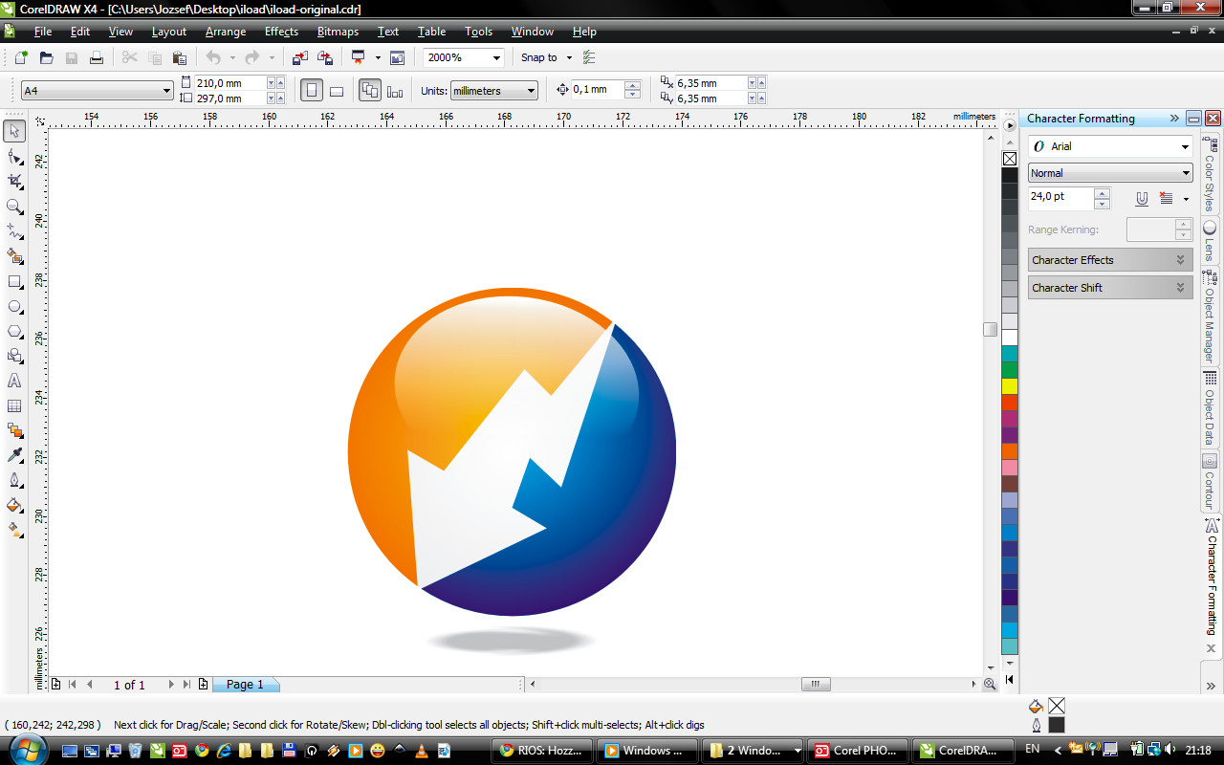Open the text alignment dropdown arrow
1224x765 pixels.
pyautogui.click(x=1186, y=199)
